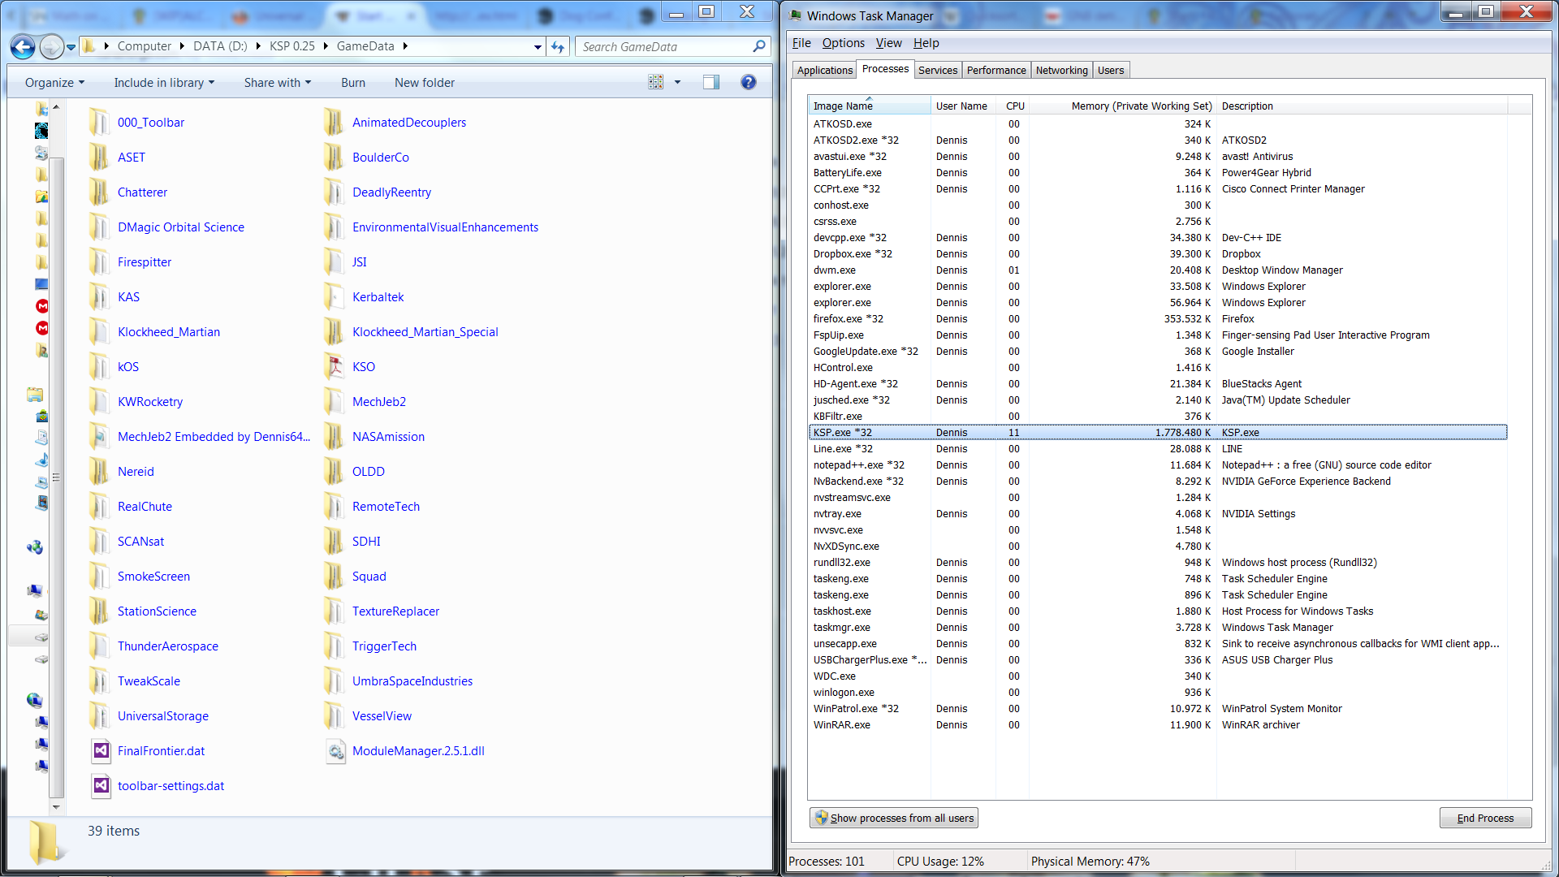Switch to the Performance tab
Screen dimensions: 1559x877
[x=996, y=71]
